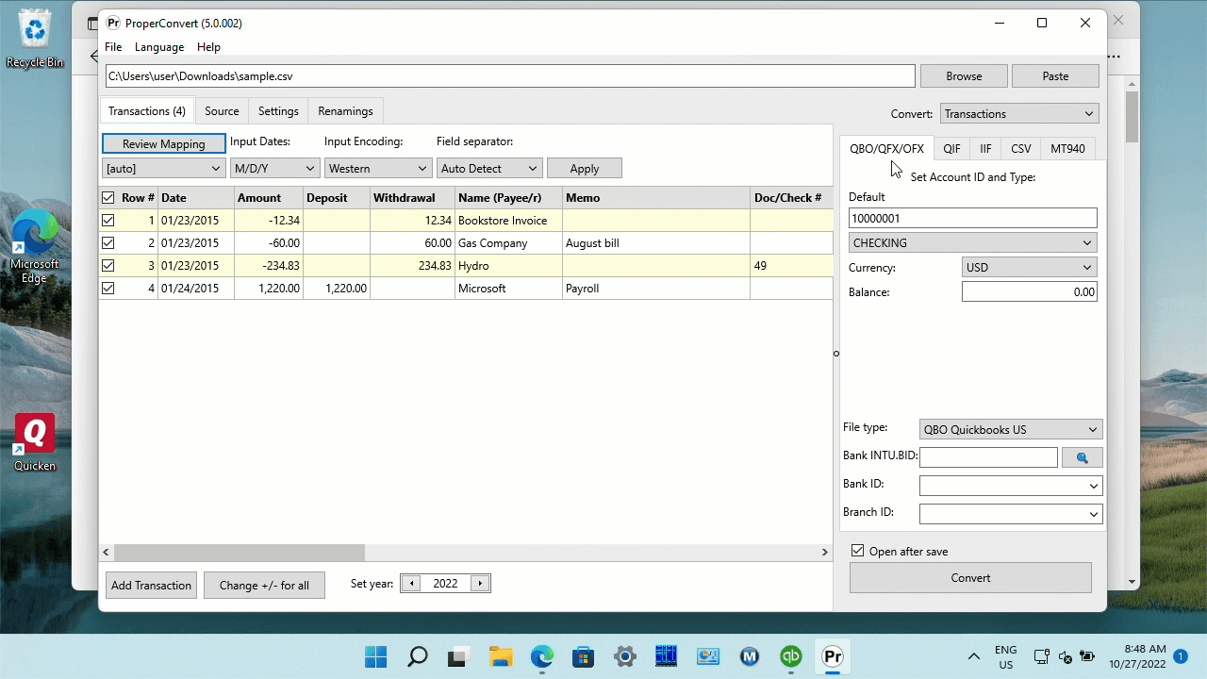
Task: Open Microsoft Edge desktop icon
Action: [35, 247]
